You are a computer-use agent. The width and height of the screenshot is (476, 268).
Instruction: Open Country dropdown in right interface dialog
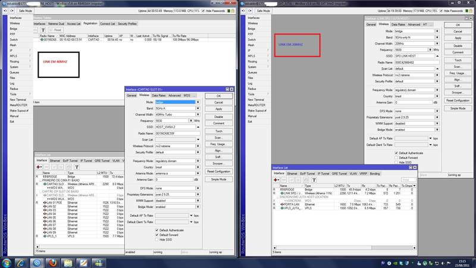point(437,96)
